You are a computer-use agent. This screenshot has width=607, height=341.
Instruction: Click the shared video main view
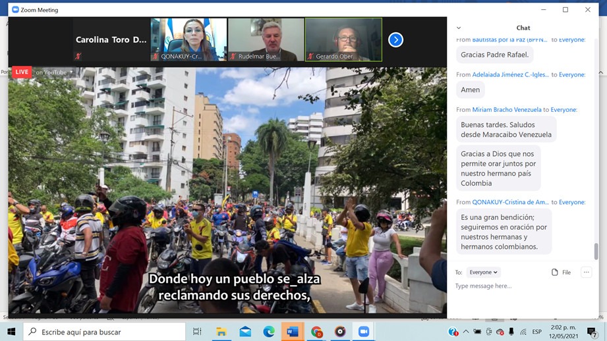[227, 190]
